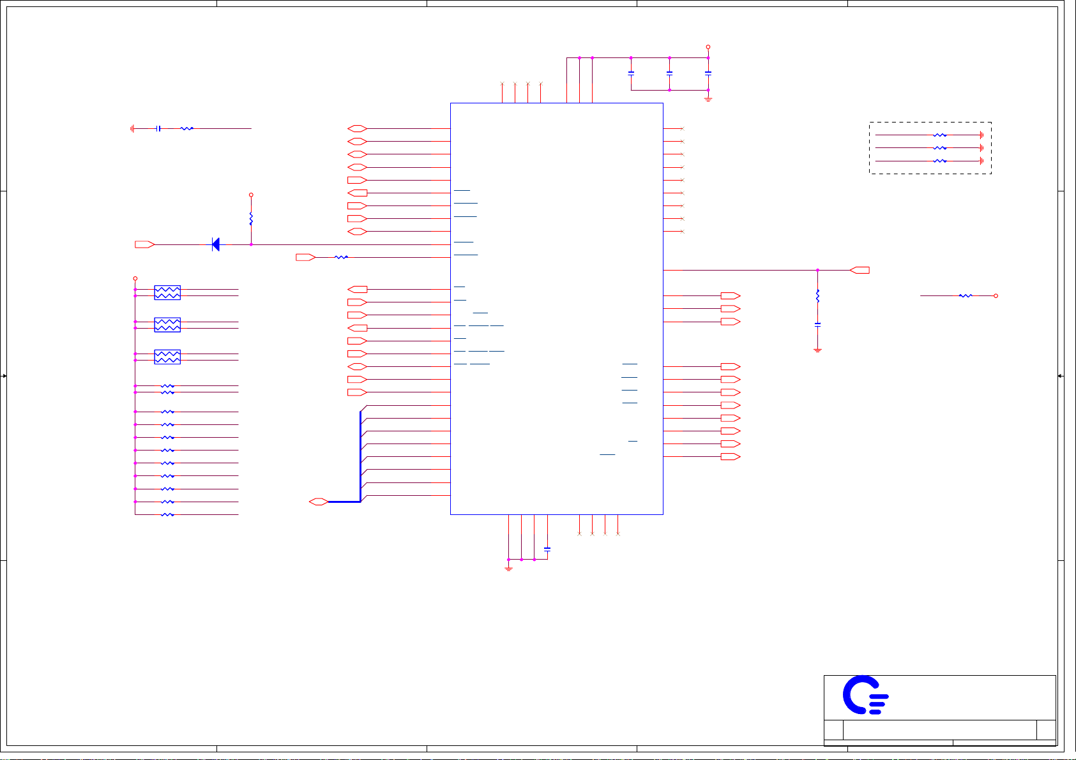Viewport: 1076px width, 760px height.
Task: Select the middle boxed resistor pack
Action: pos(167,325)
